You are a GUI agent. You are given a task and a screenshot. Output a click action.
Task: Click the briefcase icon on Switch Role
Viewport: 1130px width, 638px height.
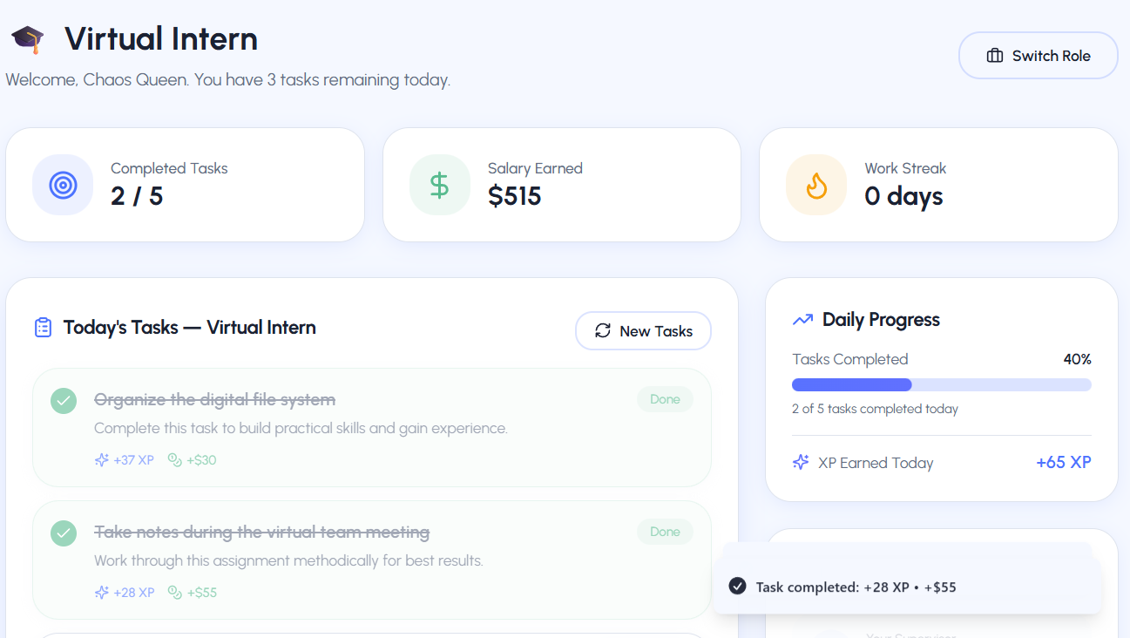pyautogui.click(x=994, y=55)
